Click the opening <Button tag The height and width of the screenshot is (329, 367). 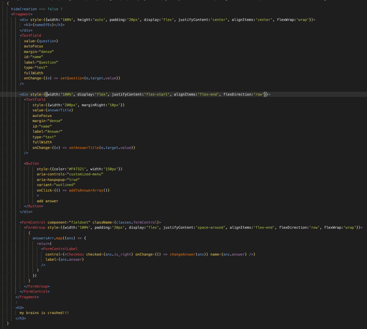(32, 164)
